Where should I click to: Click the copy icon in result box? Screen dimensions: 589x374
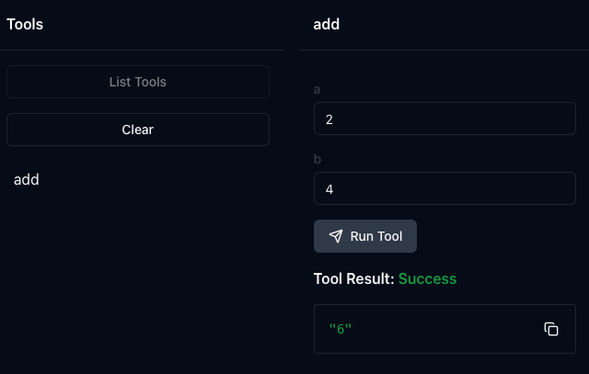click(x=551, y=329)
